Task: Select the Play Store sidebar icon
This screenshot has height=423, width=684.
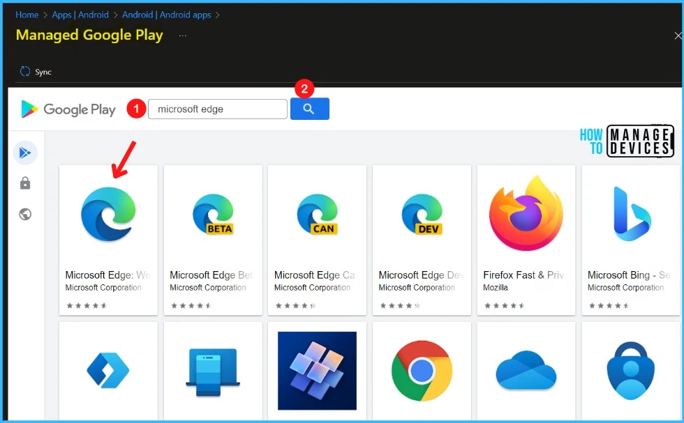Action: (25, 153)
